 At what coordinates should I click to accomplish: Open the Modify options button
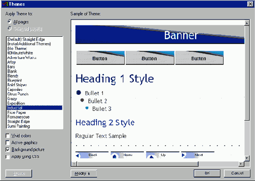(x=84, y=174)
